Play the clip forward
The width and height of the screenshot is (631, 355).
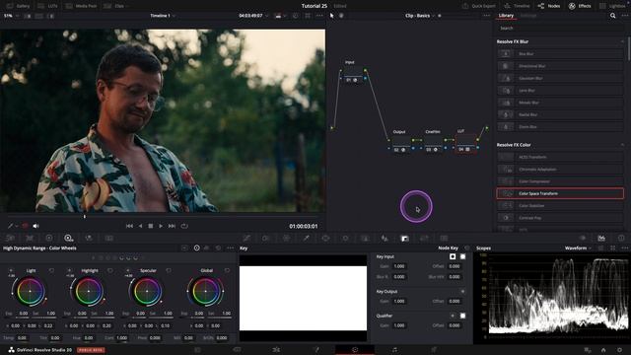coord(161,226)
